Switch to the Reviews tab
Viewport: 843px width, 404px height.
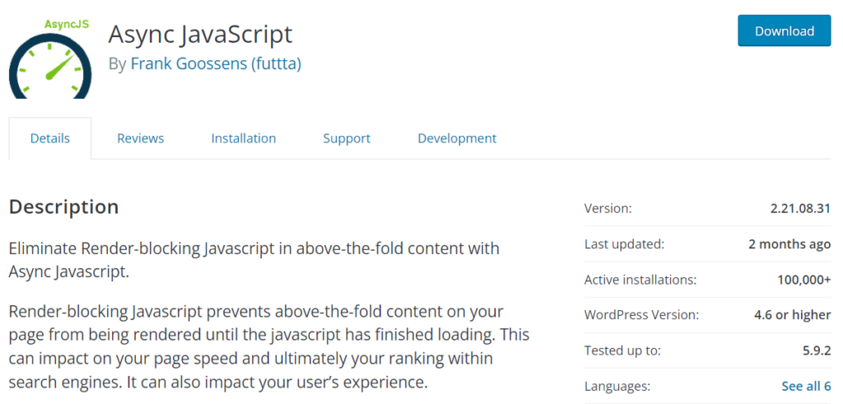click(140, 138)
